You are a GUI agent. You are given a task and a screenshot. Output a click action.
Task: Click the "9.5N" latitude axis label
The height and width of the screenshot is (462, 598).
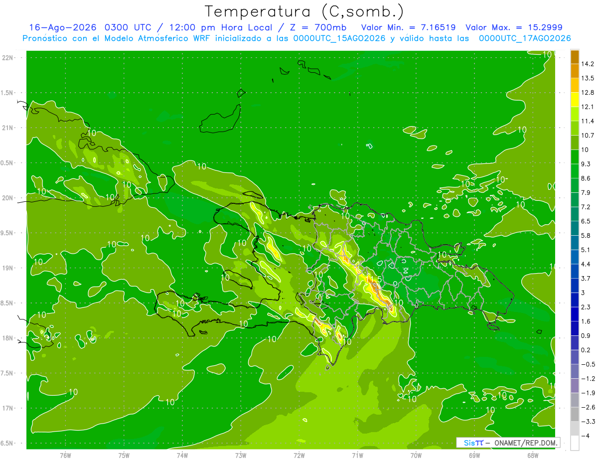pos(7,233)
